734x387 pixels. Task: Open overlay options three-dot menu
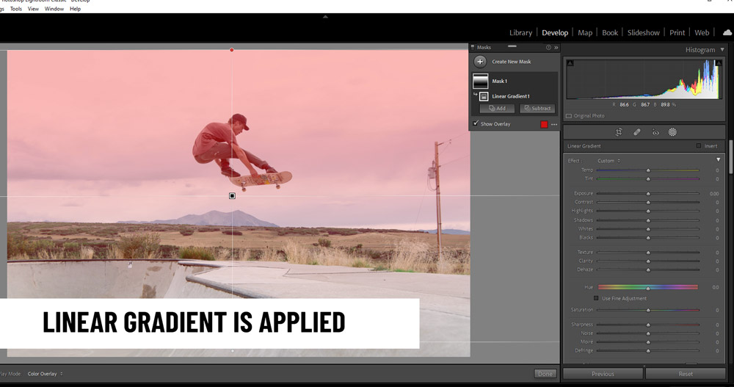[554, 124]
